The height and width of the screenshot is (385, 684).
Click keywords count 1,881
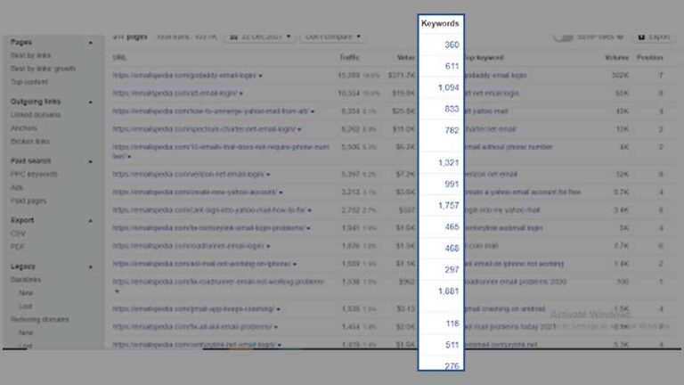pyautogui.click(x=449, y=291)
